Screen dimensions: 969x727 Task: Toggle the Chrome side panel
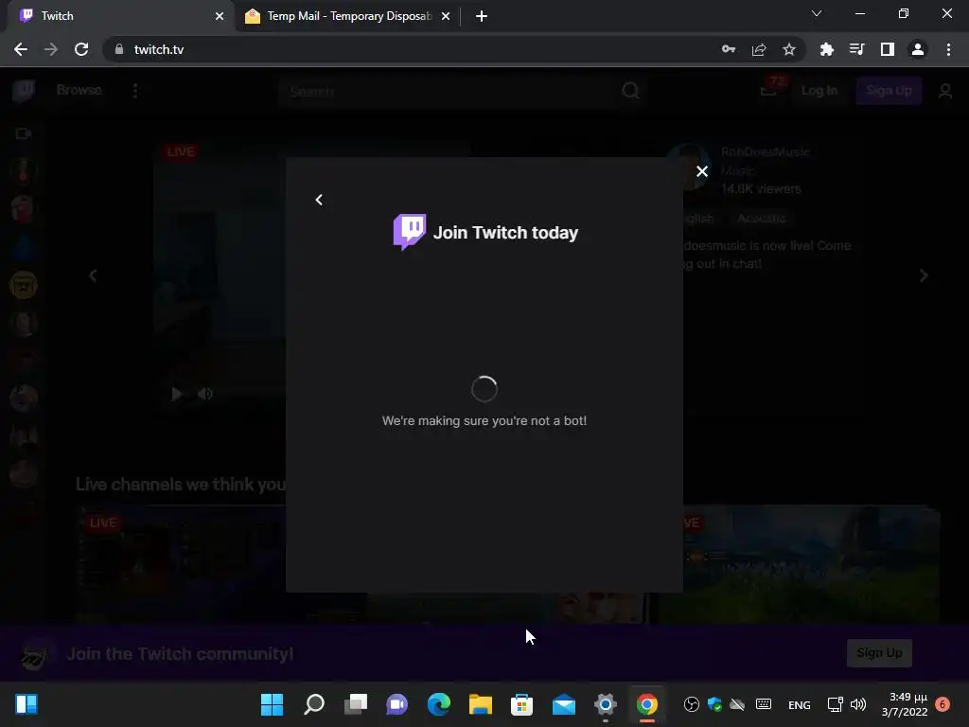coord(888,49)
